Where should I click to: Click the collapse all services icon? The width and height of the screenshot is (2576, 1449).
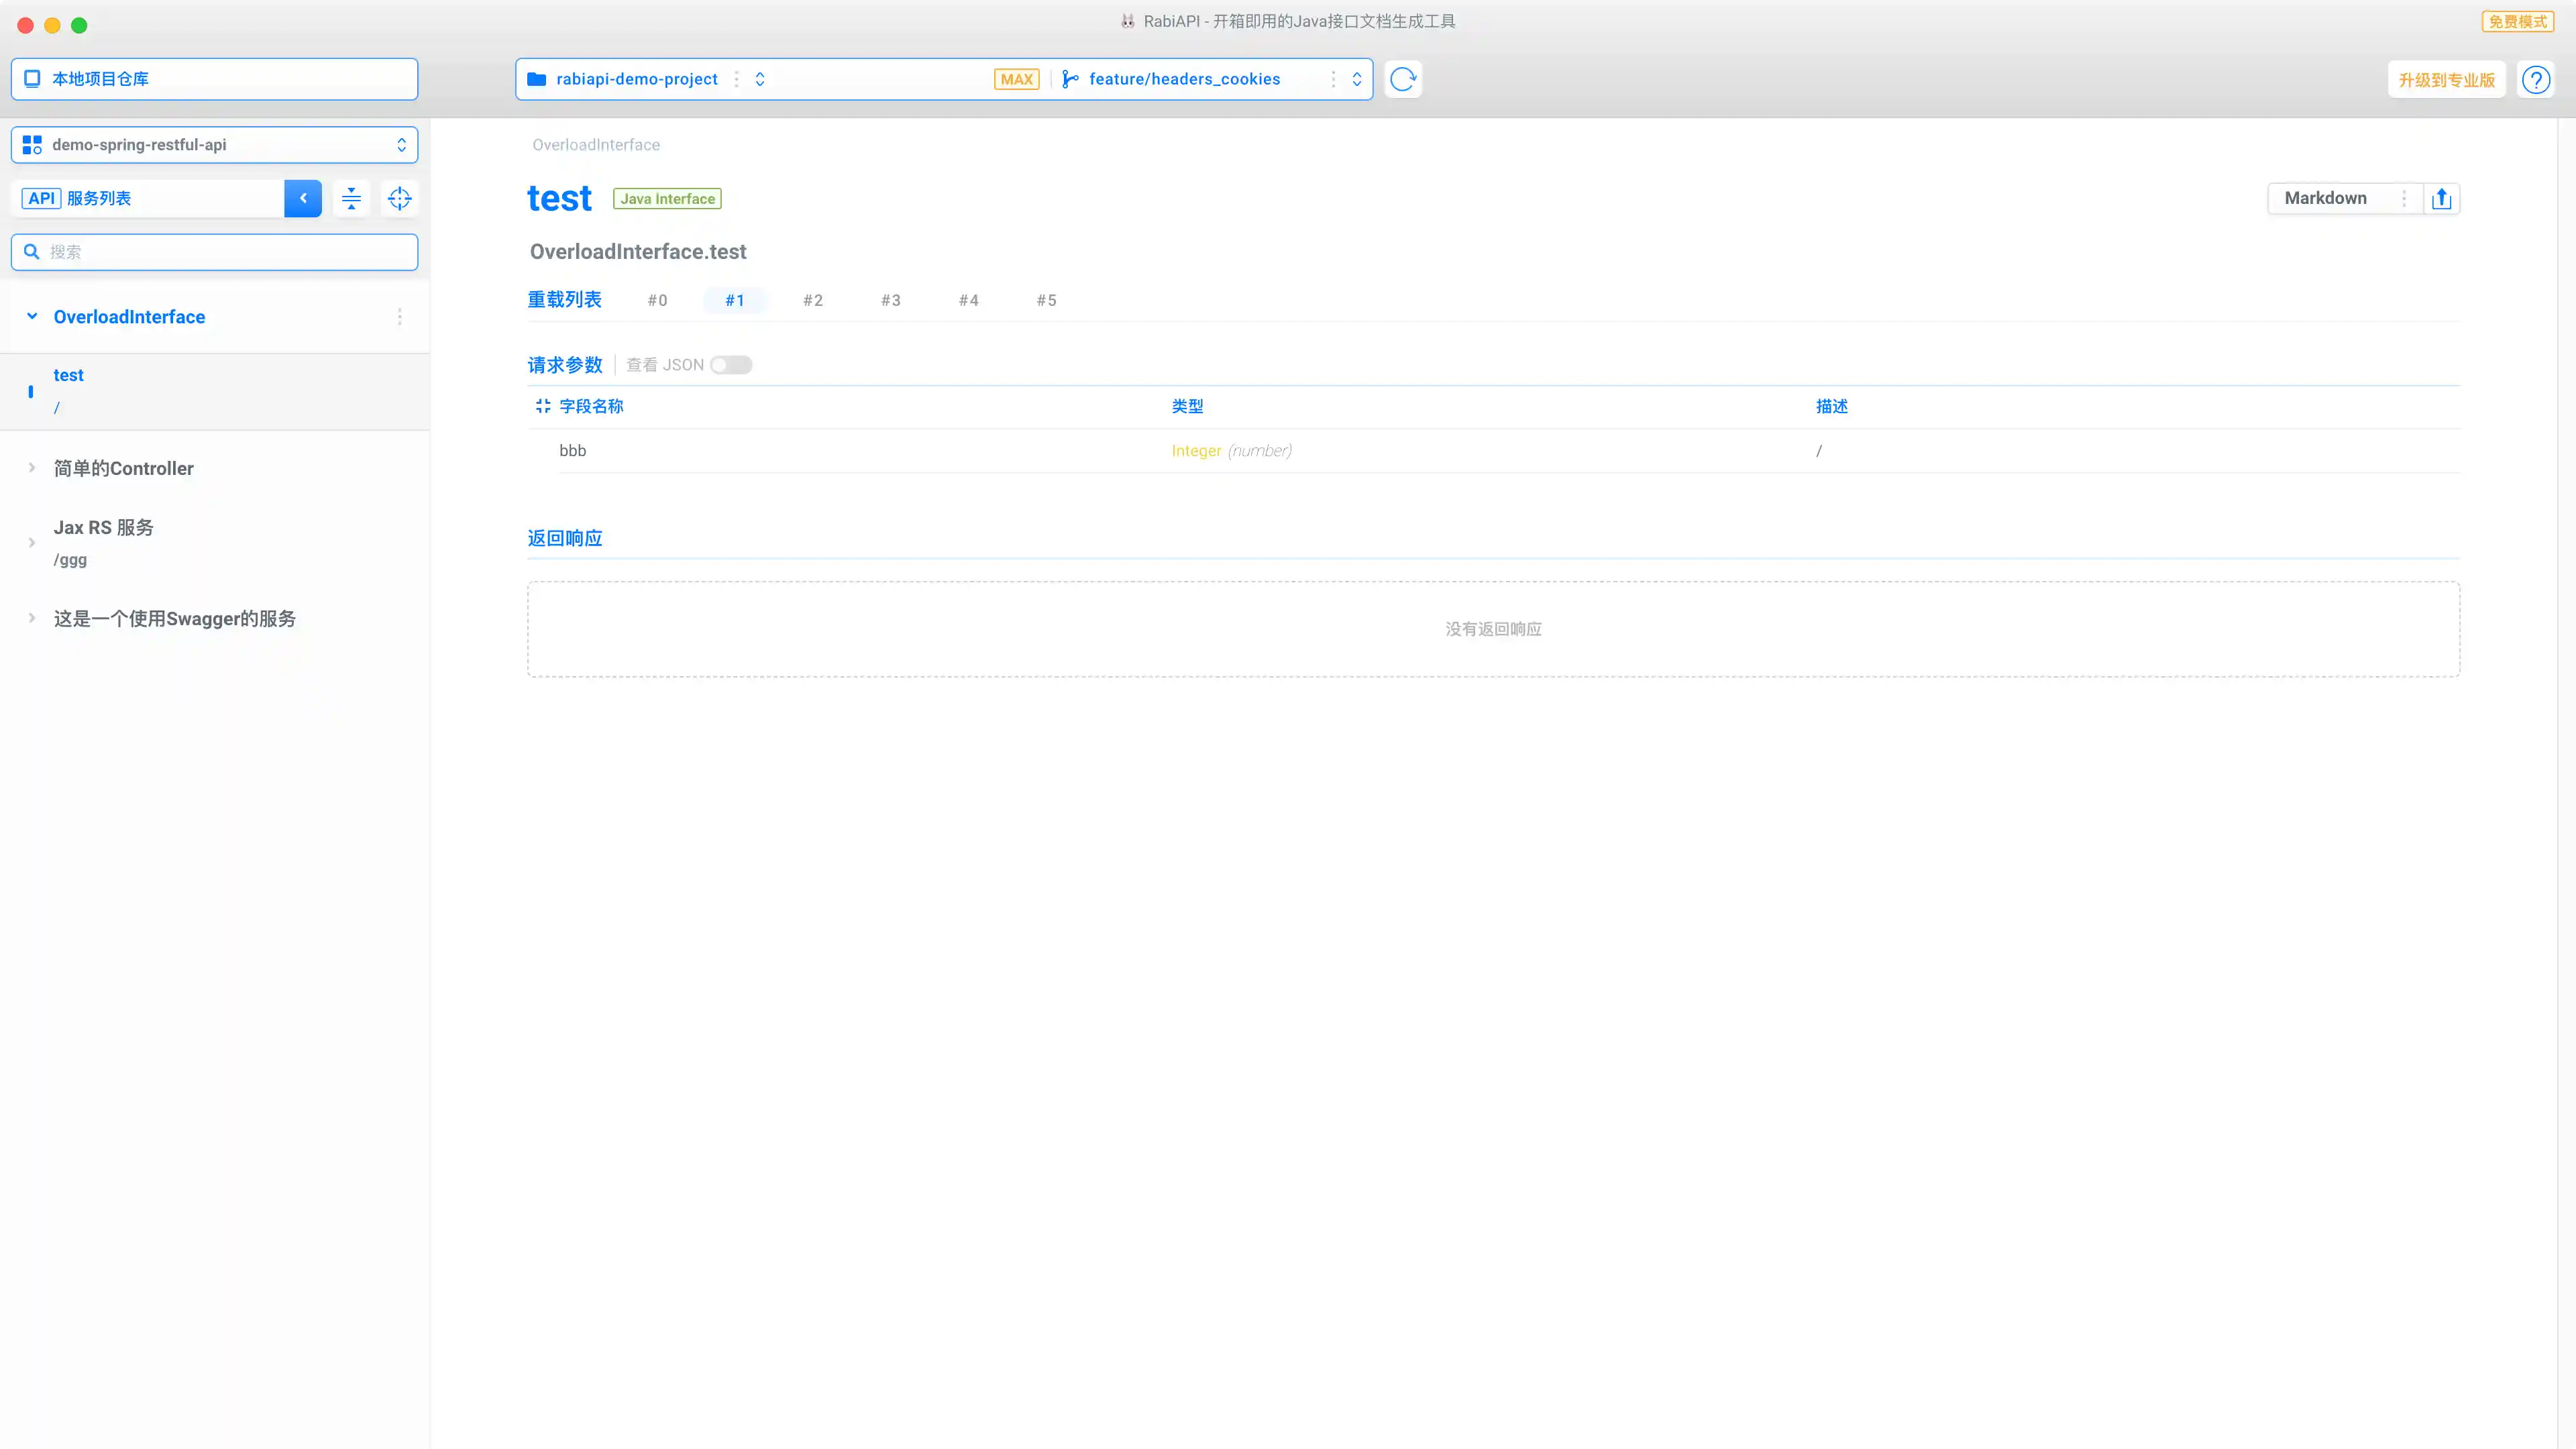(x=351, y=198)
